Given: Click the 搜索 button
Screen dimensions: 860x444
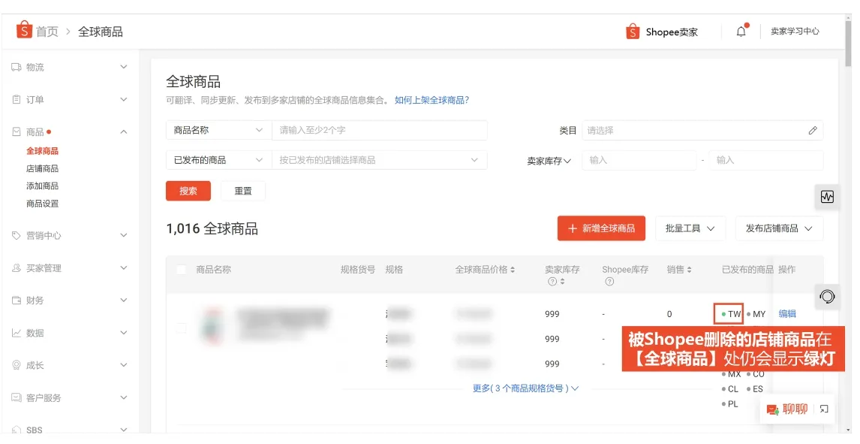Looking at the screenshot, I should [188, 191].
